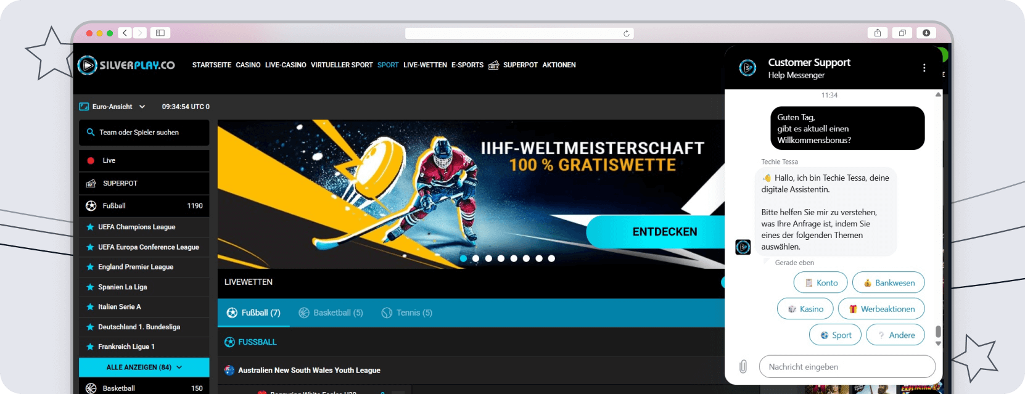Viewport: 1025px width, 394px height.
Task: Select the seventh banner carousel dot
Action: pyautogui.click(x=539, y=258)
